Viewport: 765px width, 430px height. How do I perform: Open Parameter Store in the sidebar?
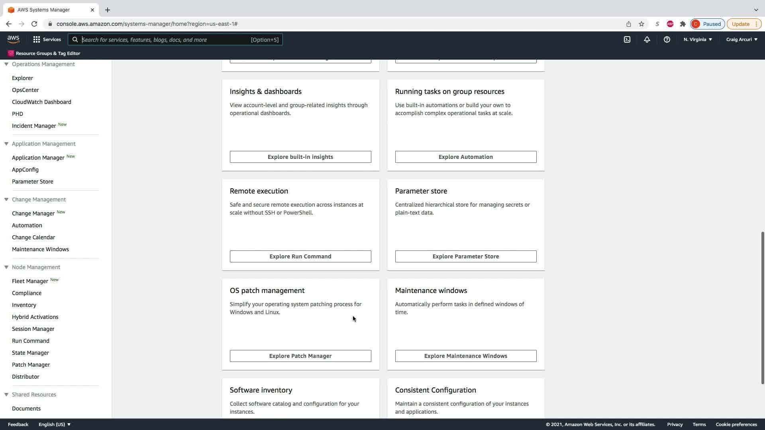click(x=32, y=182)
